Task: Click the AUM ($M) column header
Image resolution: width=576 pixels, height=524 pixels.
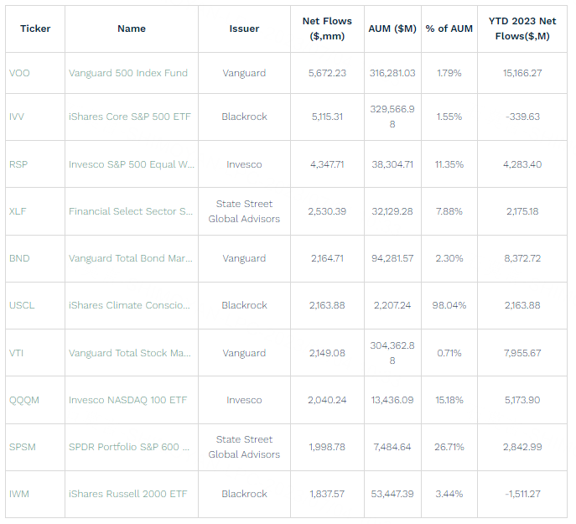Action: point(392,29)
